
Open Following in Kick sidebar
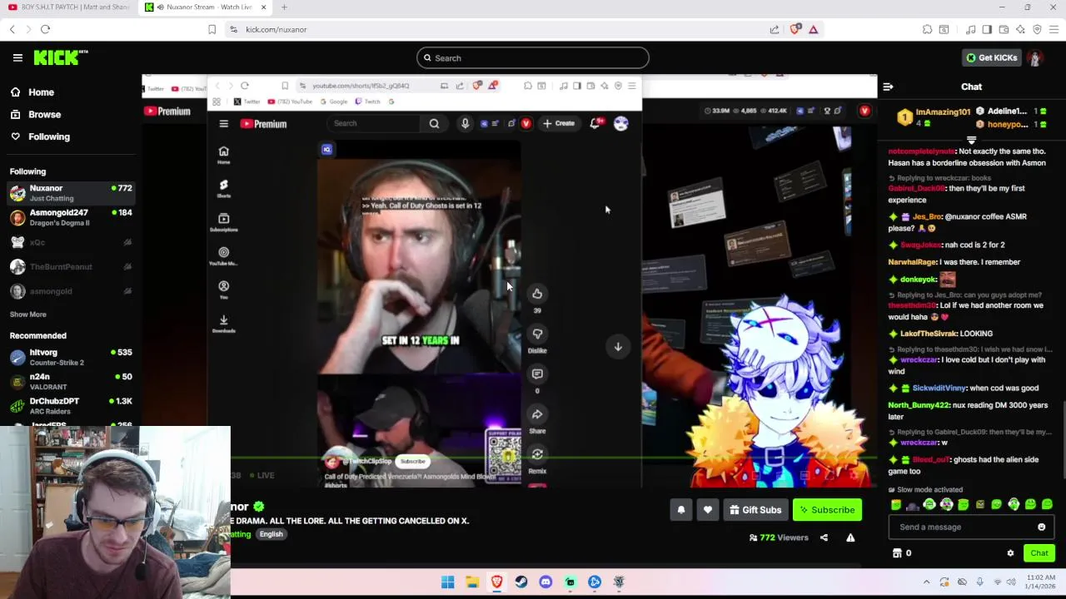[49, 136]
